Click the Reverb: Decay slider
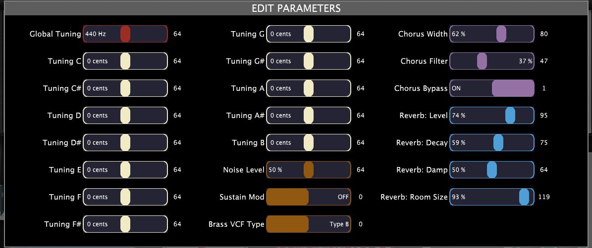 [x=498, y=143]
